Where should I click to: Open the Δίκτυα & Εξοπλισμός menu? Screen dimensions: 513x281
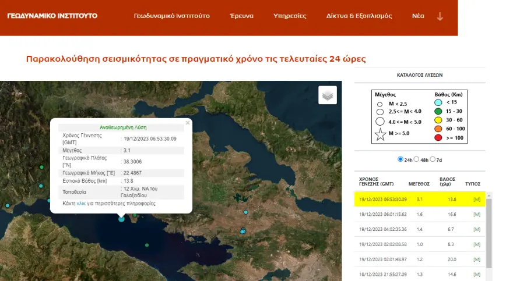click(x=360, y=16)
